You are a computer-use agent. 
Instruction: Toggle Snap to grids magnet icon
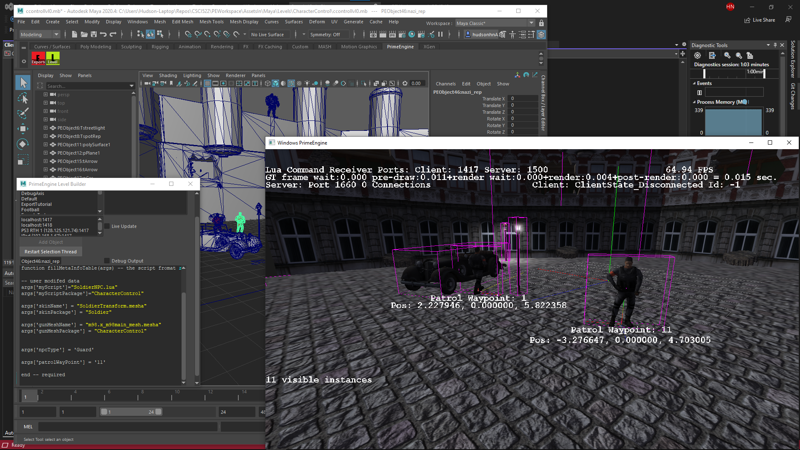(x=188, y=35)
